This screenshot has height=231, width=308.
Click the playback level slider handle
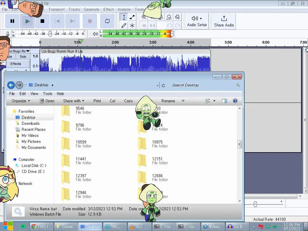point(172,34)
